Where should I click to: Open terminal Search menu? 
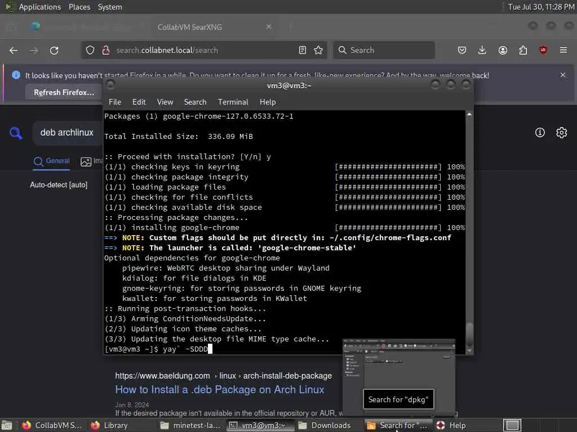coord(196,102)
